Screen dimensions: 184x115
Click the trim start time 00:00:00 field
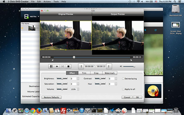point(89,67)
